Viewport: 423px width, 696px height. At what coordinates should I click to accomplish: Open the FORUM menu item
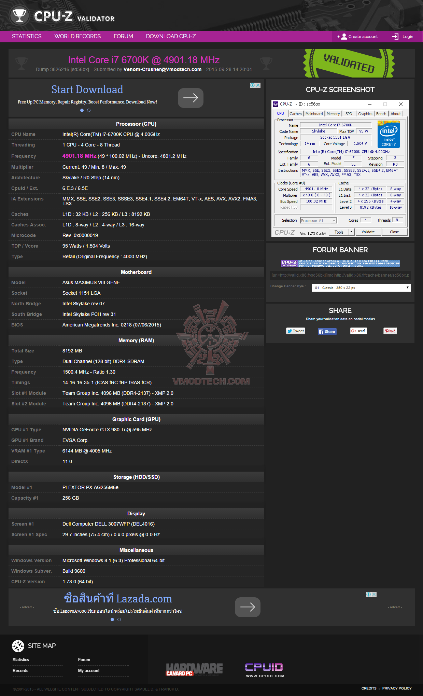[123, 37]
